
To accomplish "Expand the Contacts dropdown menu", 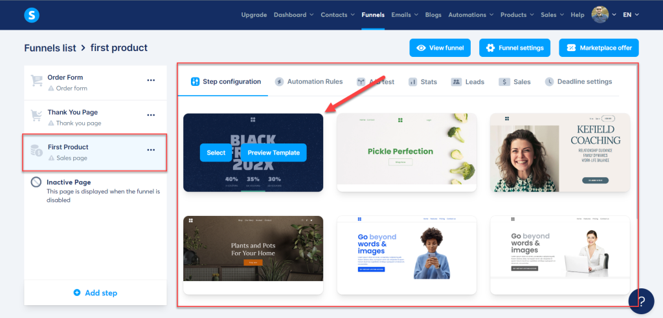I will point(338,15).
